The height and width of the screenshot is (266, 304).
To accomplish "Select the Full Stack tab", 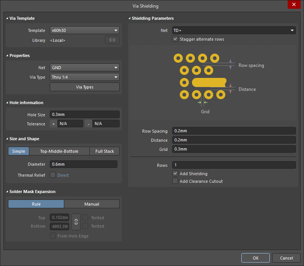I will pyautogui.click(x=104, y=151).
